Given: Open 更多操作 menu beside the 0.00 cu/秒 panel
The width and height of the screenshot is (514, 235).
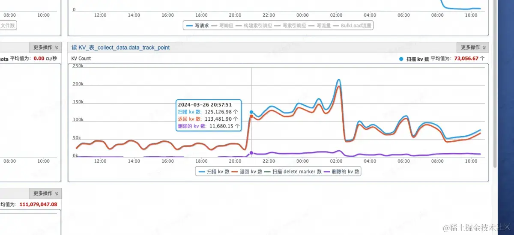Looking at the screenshot, I should [45, 48].
